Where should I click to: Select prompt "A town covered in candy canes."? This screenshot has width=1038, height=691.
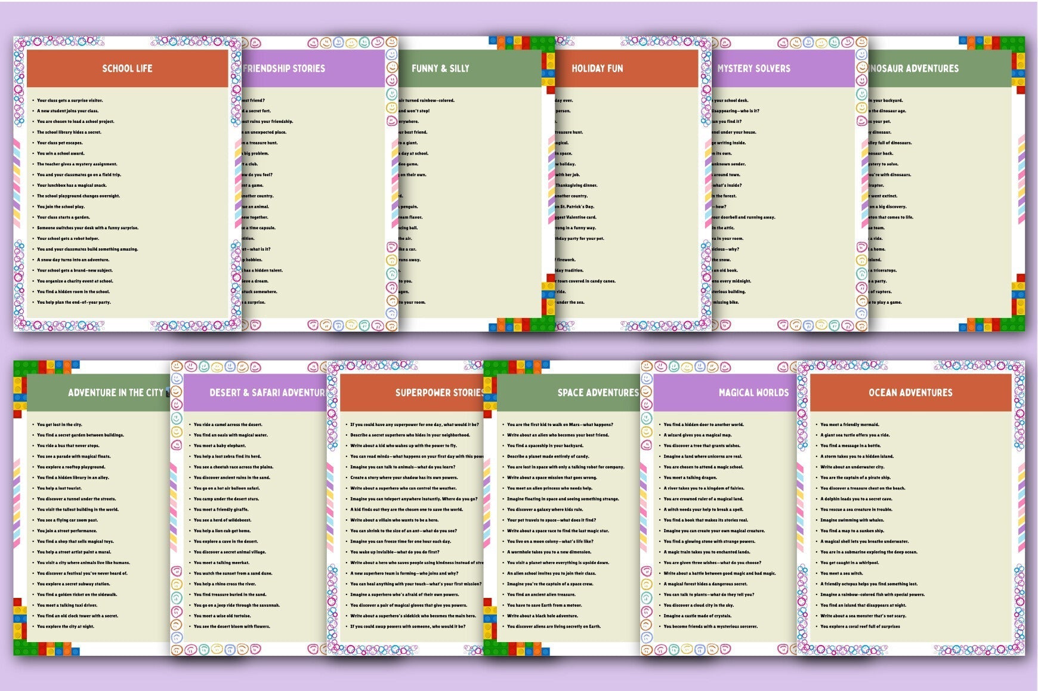[x=585, y=281]
